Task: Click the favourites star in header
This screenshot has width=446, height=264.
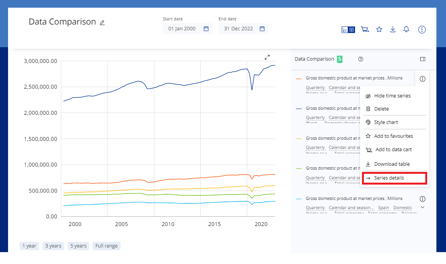Action: tap(379, 30)
